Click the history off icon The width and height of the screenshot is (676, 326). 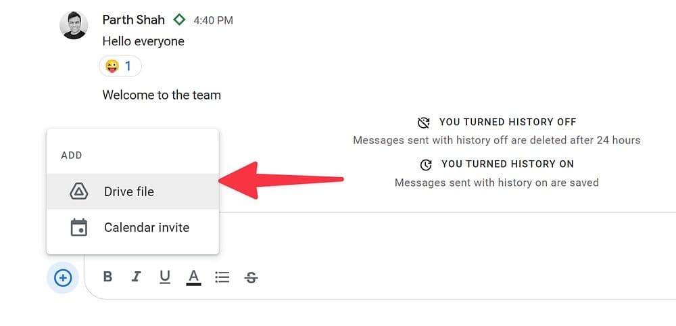(x=424, y=122)
